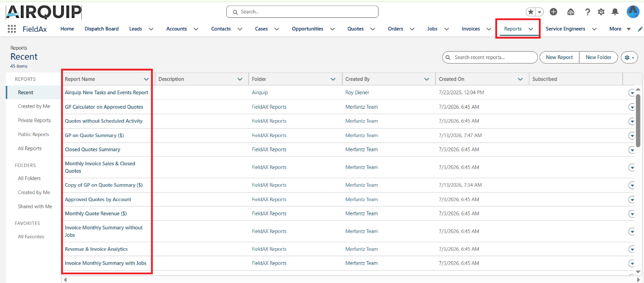Edit the navigation bar with the pencil icon
The width and height of the screenshot is (644, 283).
pyautogui.click(x=640, y=29)
